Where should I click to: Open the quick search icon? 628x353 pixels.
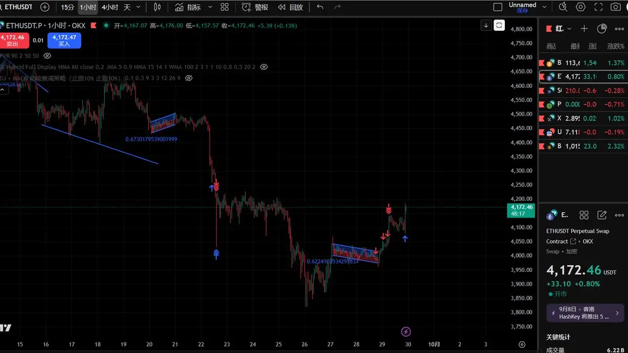point(563,7)
